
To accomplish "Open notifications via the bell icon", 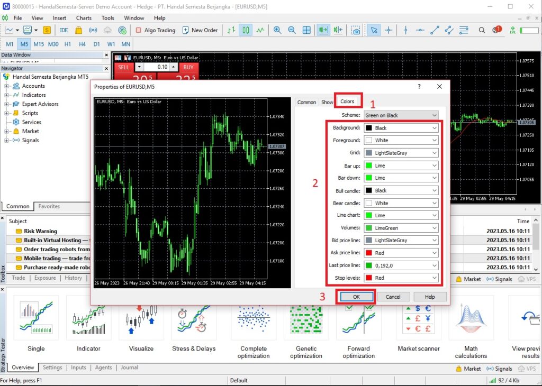I will (x=496, y=30).
